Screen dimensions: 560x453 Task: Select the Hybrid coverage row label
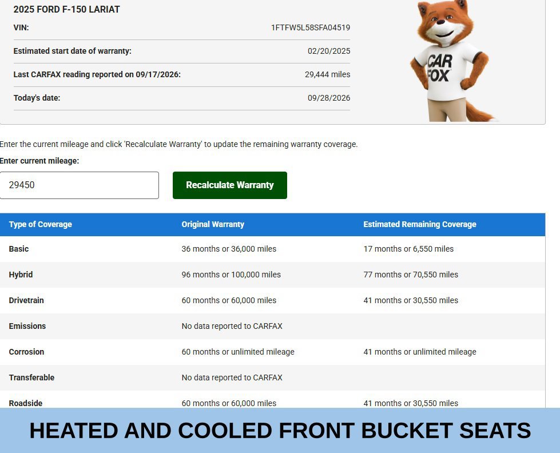(x=21, y=275)
